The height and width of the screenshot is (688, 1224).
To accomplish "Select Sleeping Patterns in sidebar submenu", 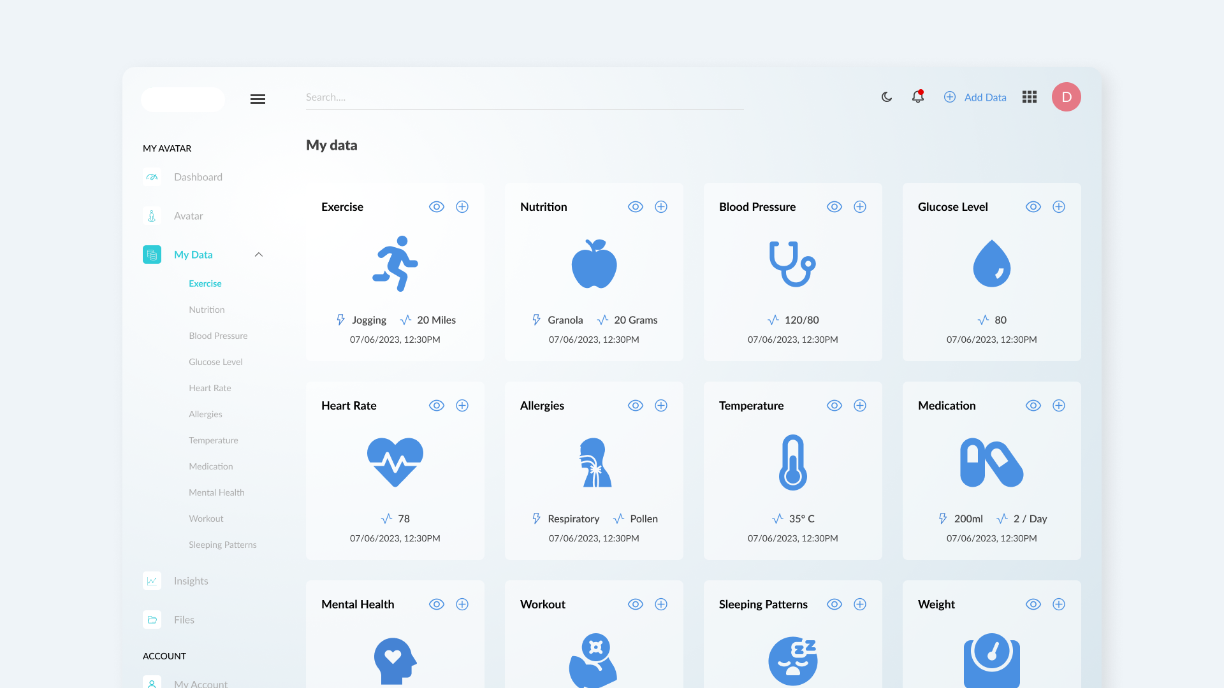I will (x=222, y=545).
